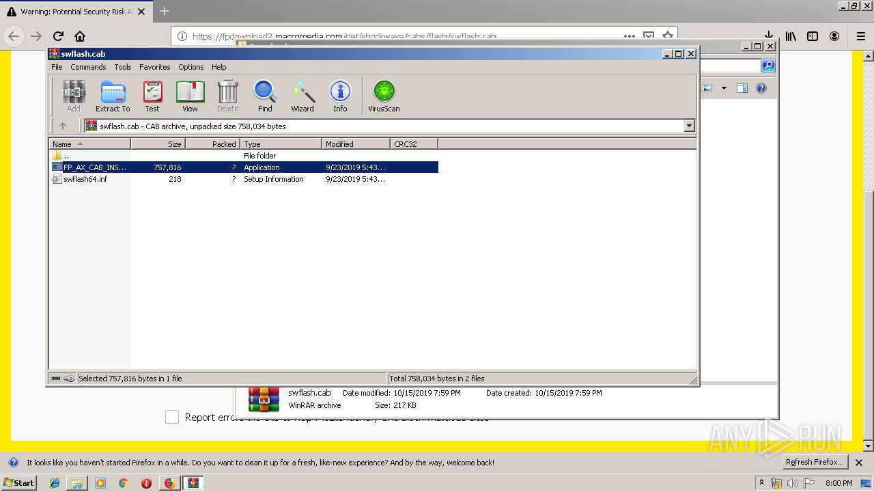Screen dimensions: 874x492
Task: Launch Internet Explorer from taskbar
Action: pos(55,483)
